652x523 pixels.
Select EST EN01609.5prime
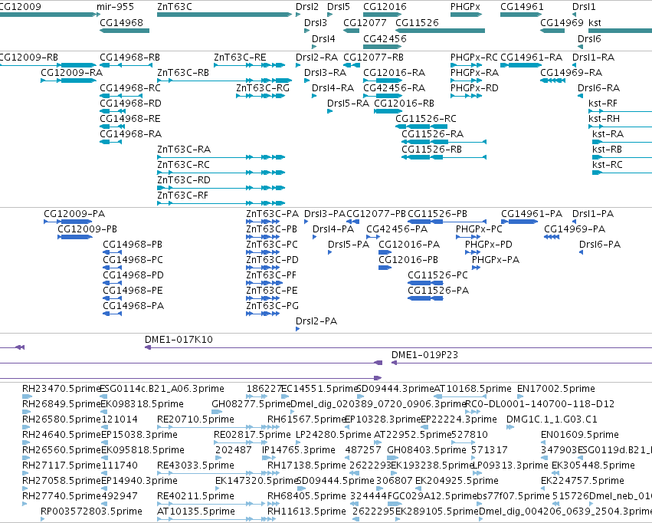click(545, 442)
